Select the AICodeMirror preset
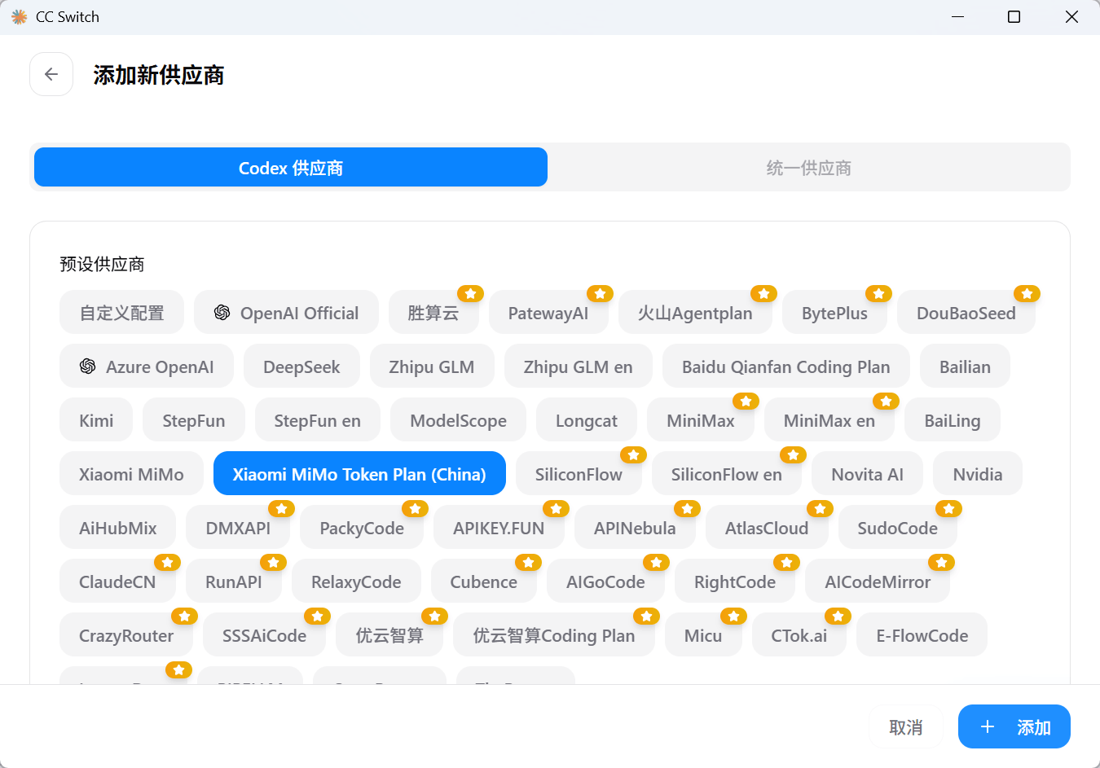 coord(878,581)
